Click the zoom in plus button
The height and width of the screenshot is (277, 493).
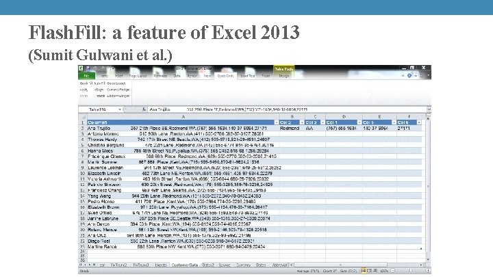coord(427,270)
